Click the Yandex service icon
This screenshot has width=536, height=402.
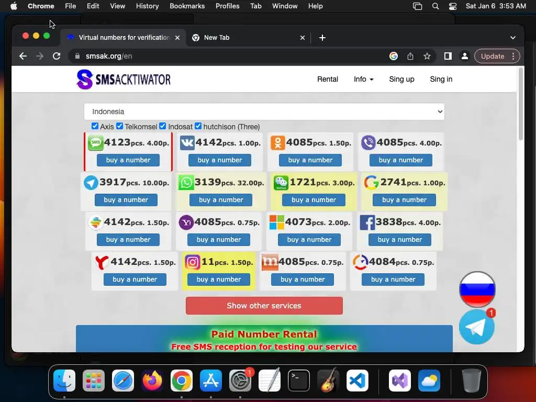[x=102, y=263]
